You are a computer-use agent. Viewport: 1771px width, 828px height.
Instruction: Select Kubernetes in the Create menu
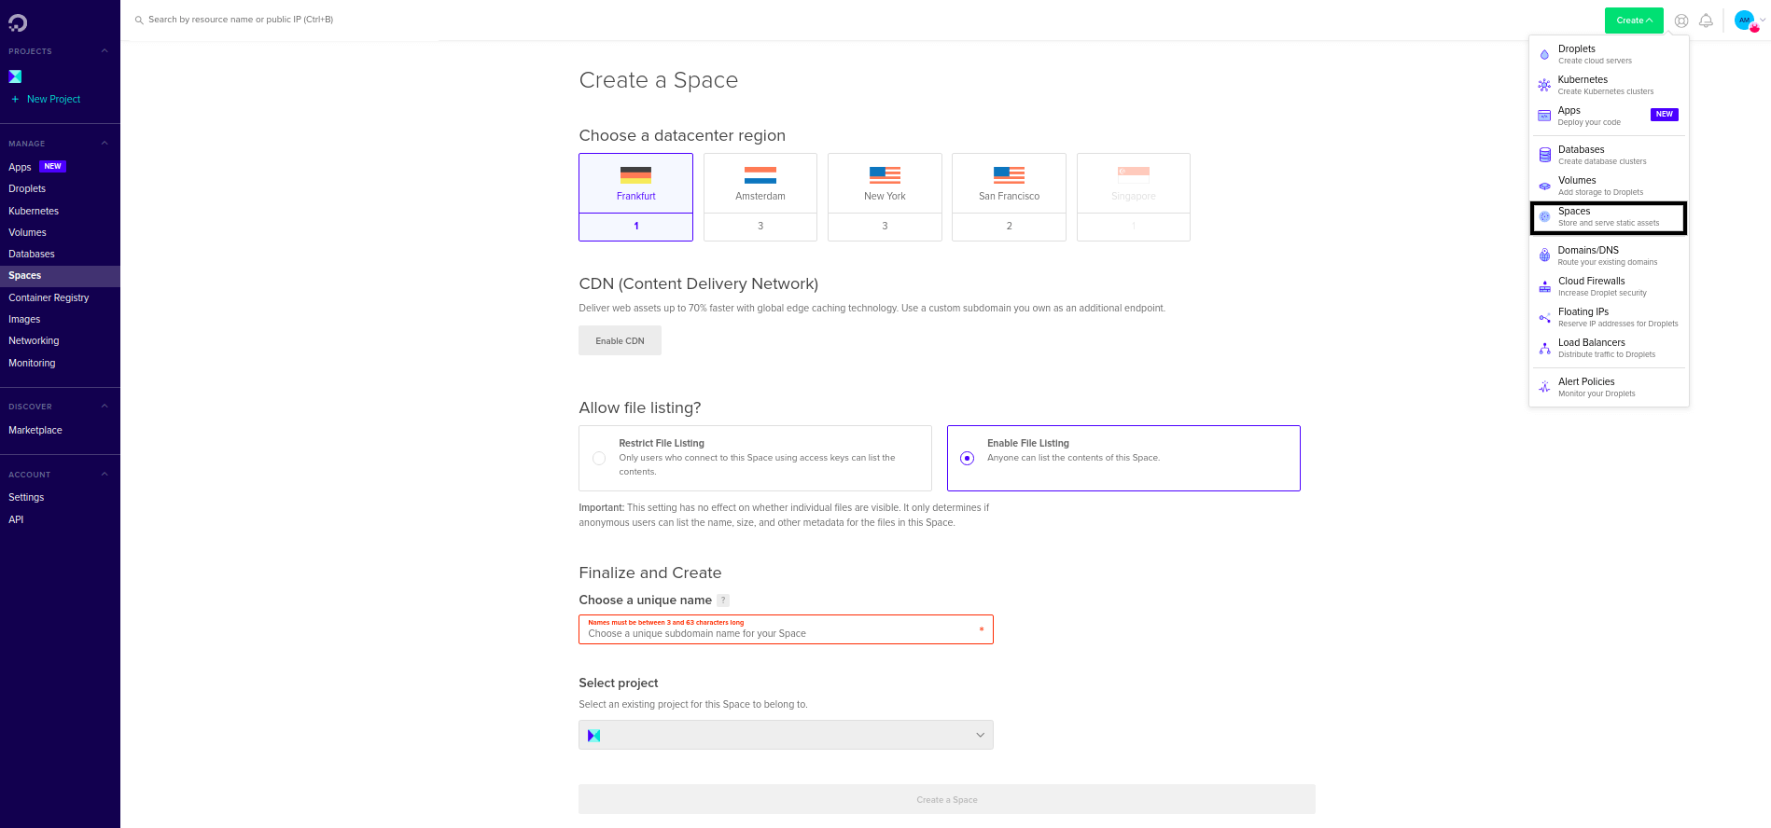tap(1609, 85)
